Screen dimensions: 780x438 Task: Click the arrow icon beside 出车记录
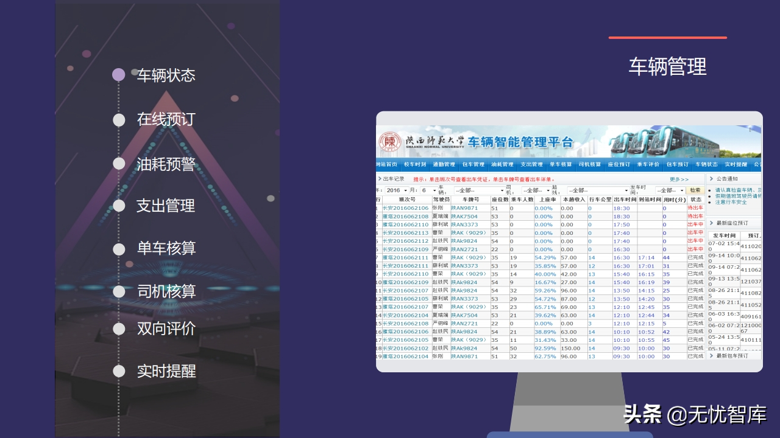(379, 178)
